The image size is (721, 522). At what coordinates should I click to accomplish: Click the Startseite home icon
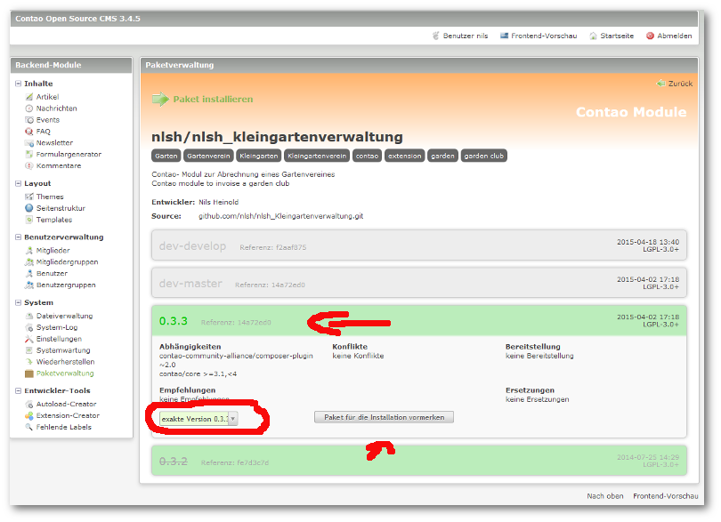[x=593, y=36]
